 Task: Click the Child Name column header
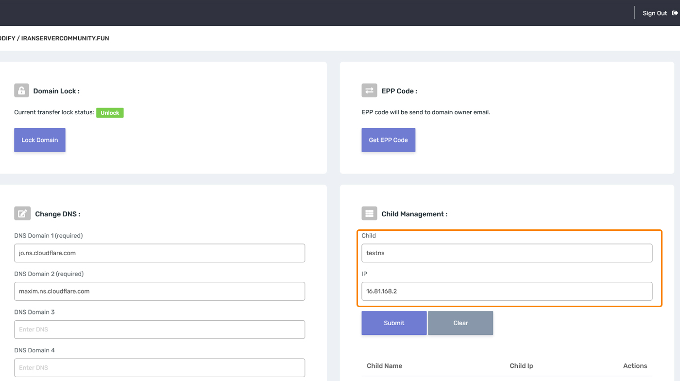(x=384, y=366)
